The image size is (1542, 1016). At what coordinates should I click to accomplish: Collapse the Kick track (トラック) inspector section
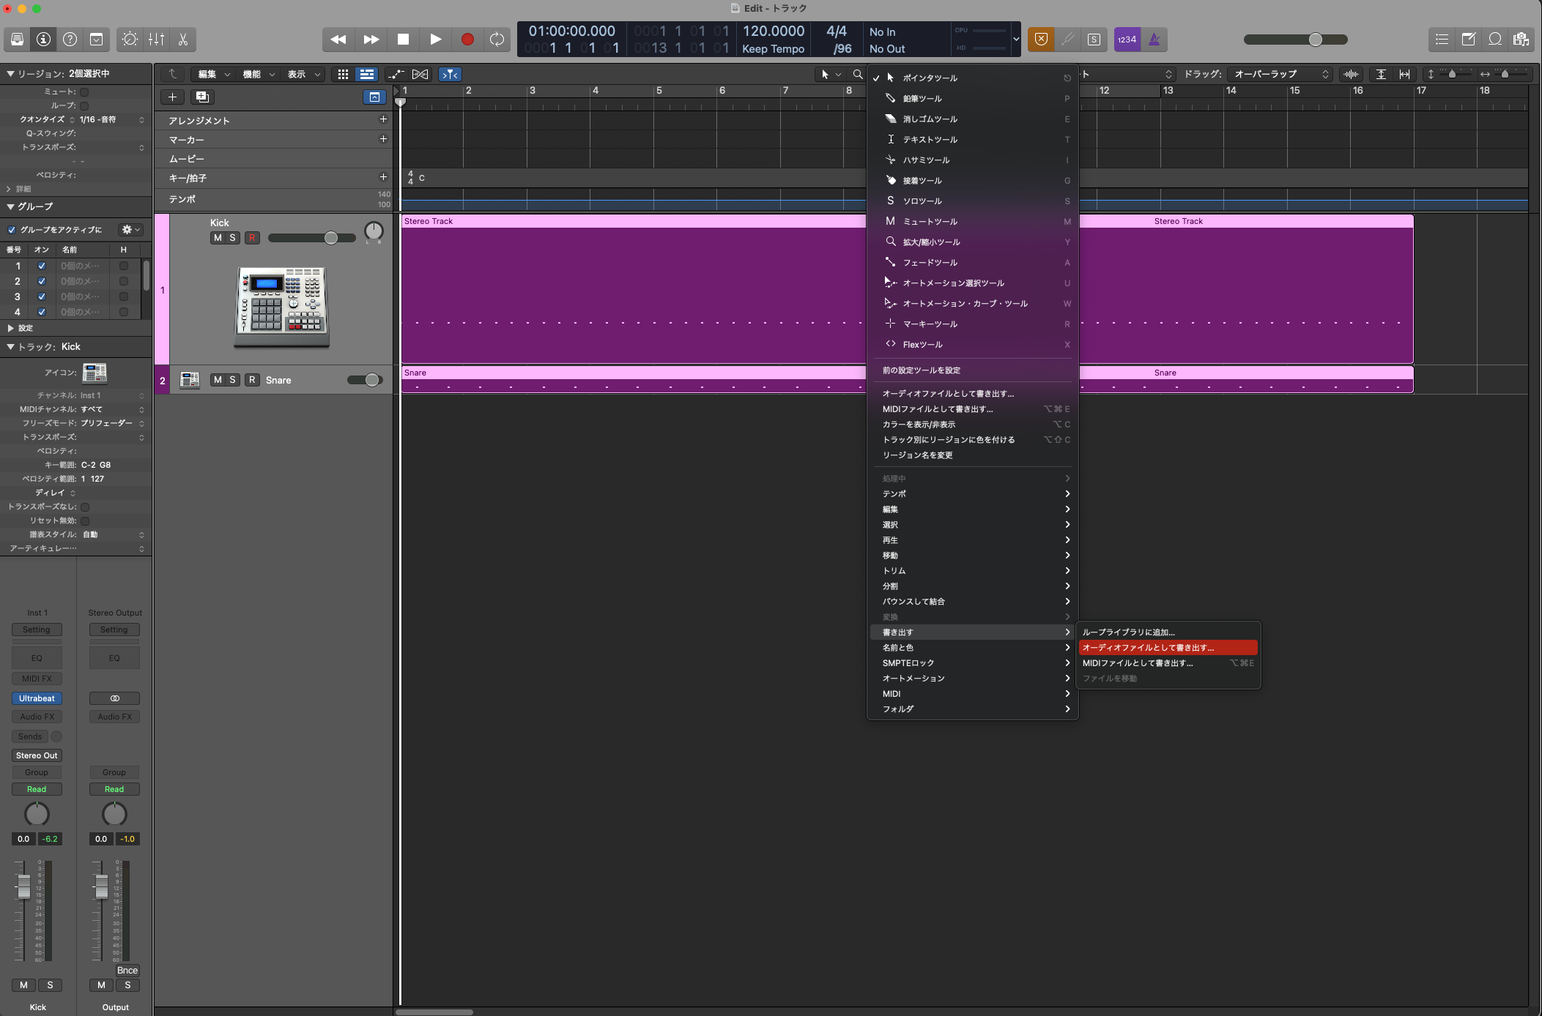click(x=10, y=347)
